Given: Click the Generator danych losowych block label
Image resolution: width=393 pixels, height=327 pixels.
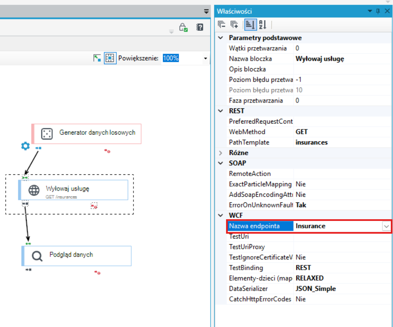Looking at the screenshot, I should tap(97, 132).
